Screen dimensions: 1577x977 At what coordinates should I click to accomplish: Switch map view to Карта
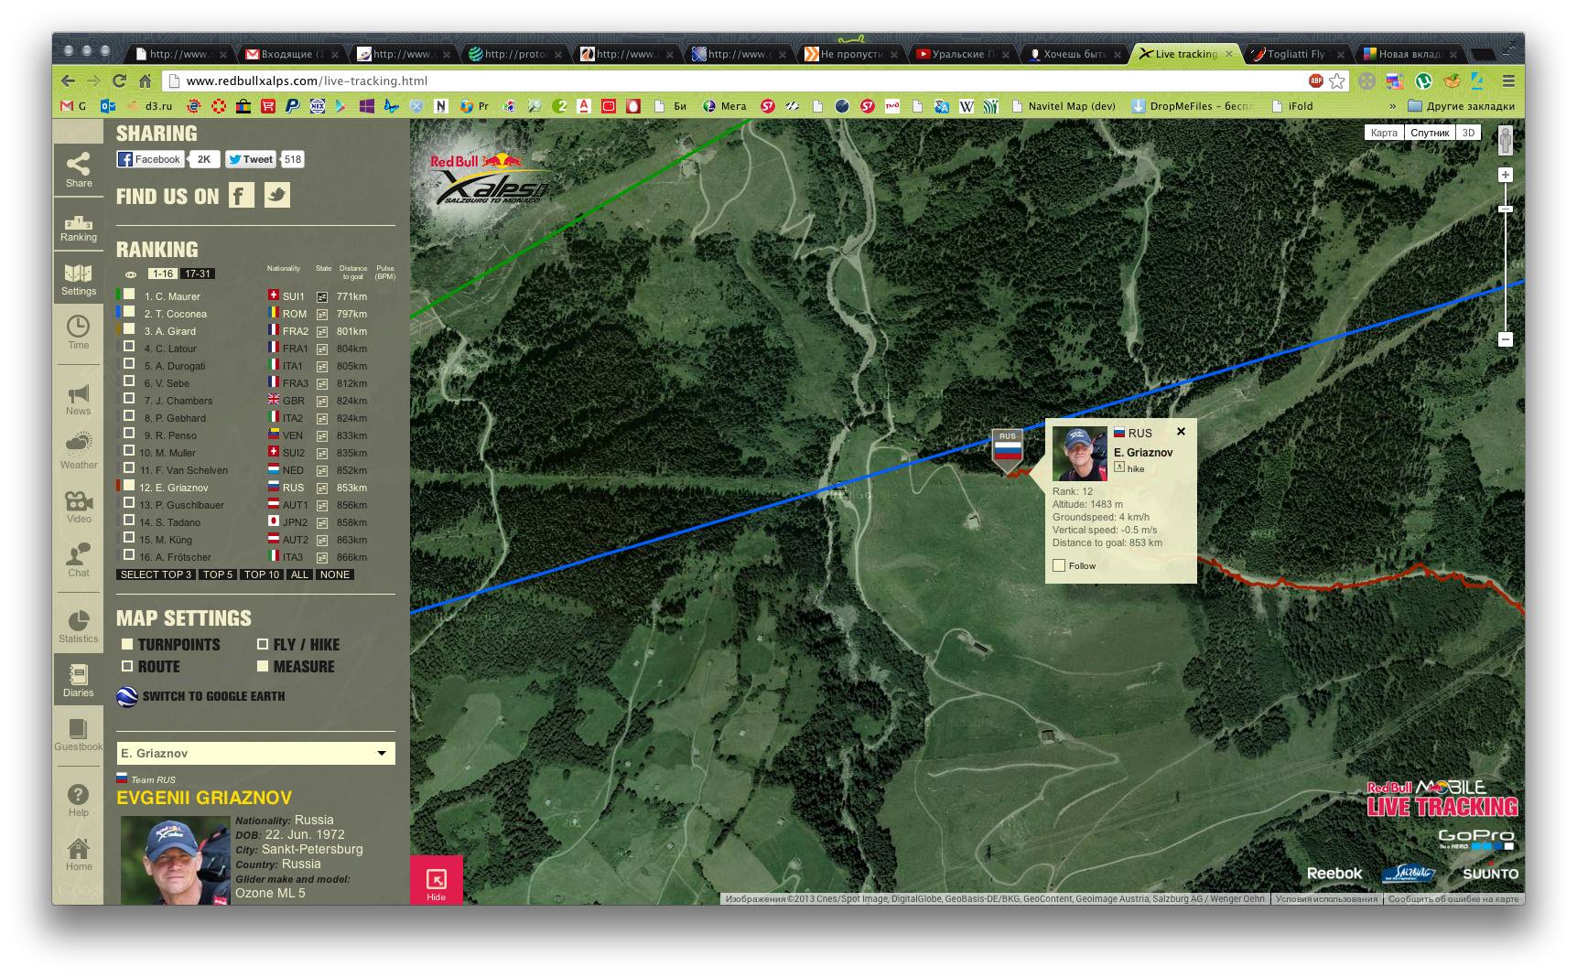[1383, 133]
